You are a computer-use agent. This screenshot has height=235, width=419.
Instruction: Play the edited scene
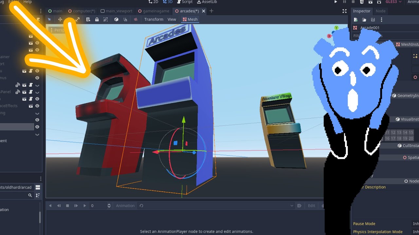370,2
